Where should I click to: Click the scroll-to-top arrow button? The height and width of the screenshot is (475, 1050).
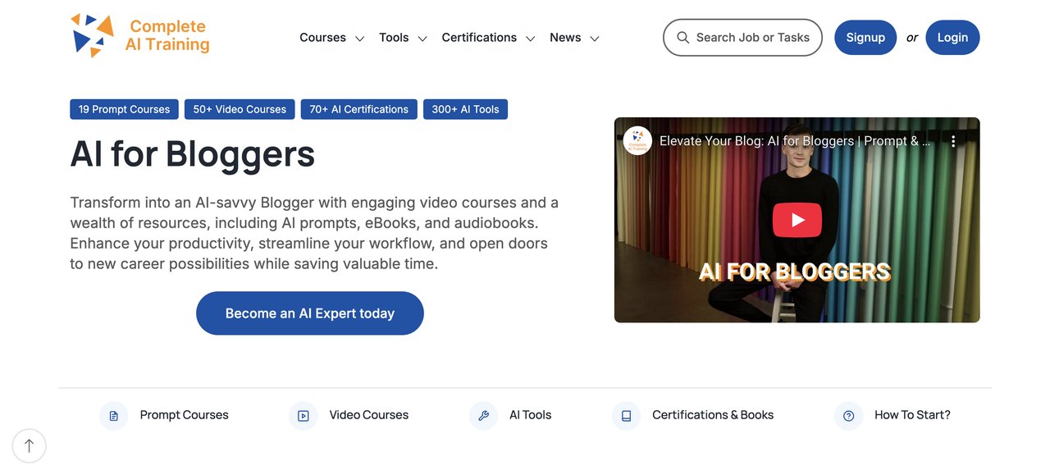29,445
